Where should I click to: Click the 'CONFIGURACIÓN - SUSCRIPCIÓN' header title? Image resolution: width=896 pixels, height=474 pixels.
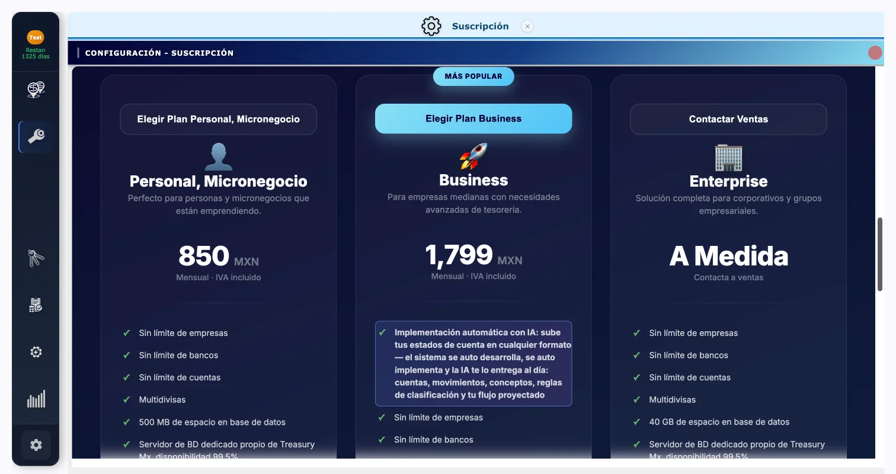(x=159, y=53)
